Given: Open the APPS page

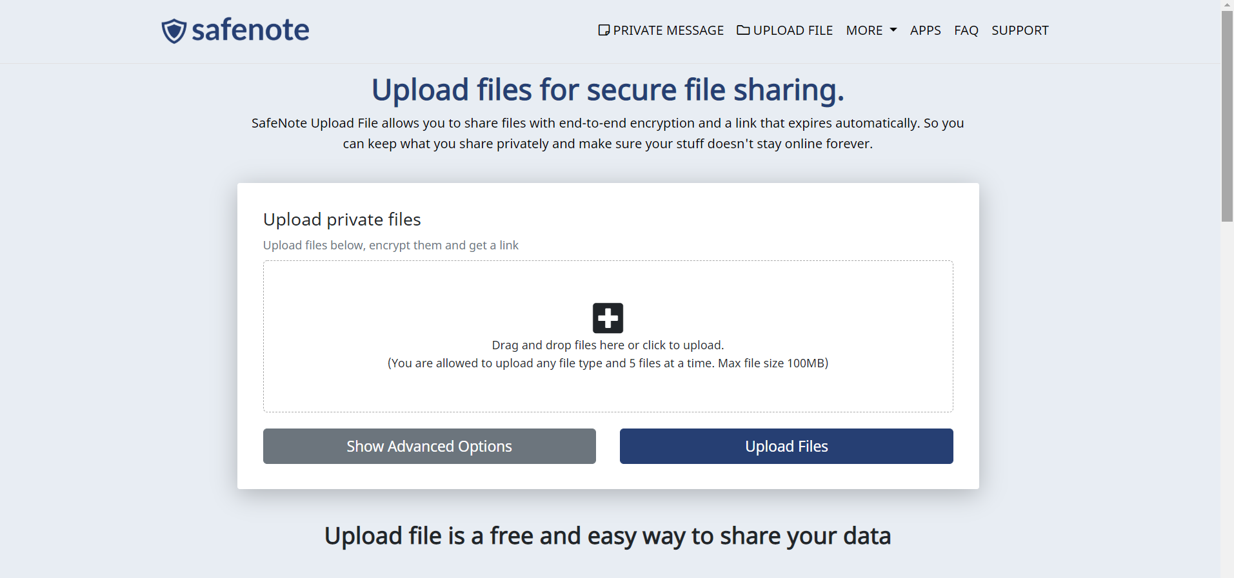Looking at the screenshot, I should 925,30.
